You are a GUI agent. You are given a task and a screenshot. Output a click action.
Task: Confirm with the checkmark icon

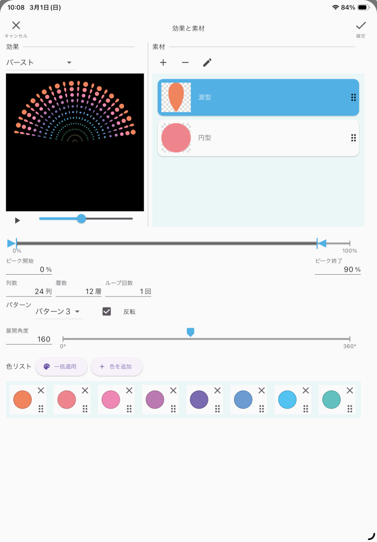pyautogui.click(x=361, y=25)
